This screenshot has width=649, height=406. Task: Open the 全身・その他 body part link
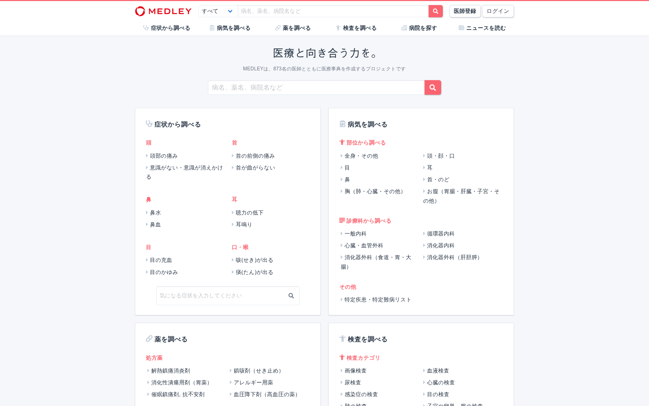(361, 156)
